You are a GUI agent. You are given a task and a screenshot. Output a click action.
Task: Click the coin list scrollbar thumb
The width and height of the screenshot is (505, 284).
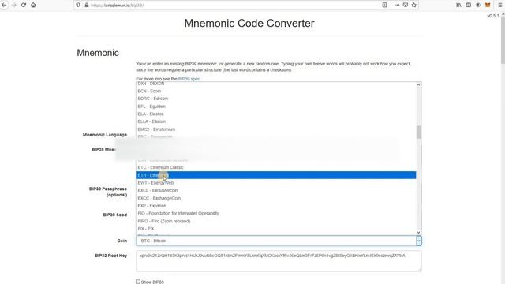pyautogui.click(x=419, y=133)
